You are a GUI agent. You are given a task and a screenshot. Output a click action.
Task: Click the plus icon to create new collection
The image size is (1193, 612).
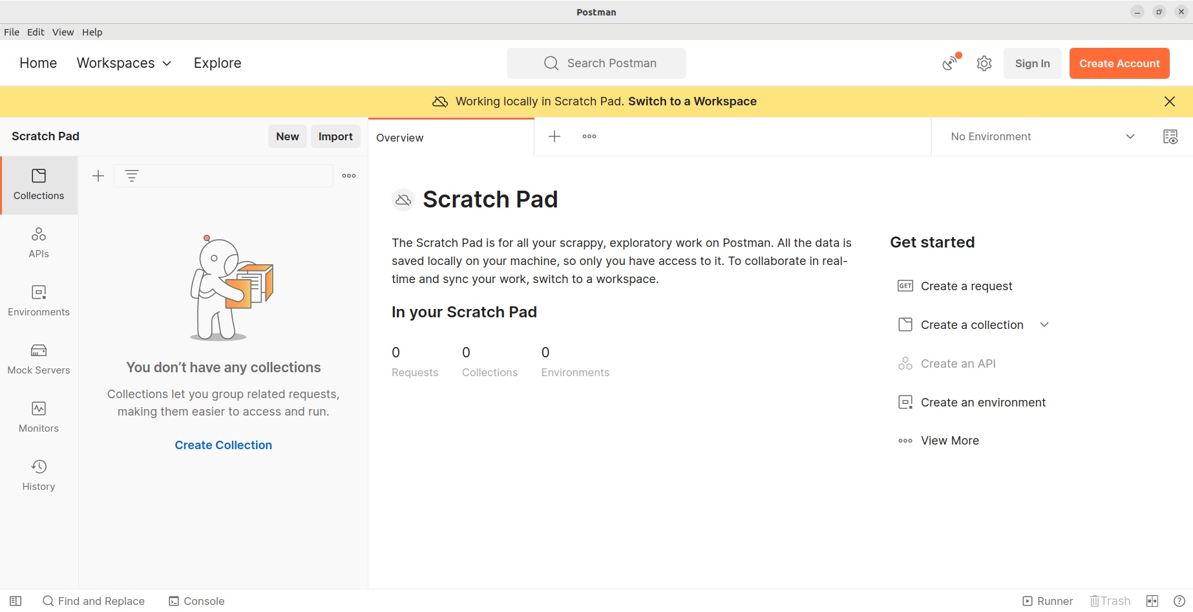point(98,176)
